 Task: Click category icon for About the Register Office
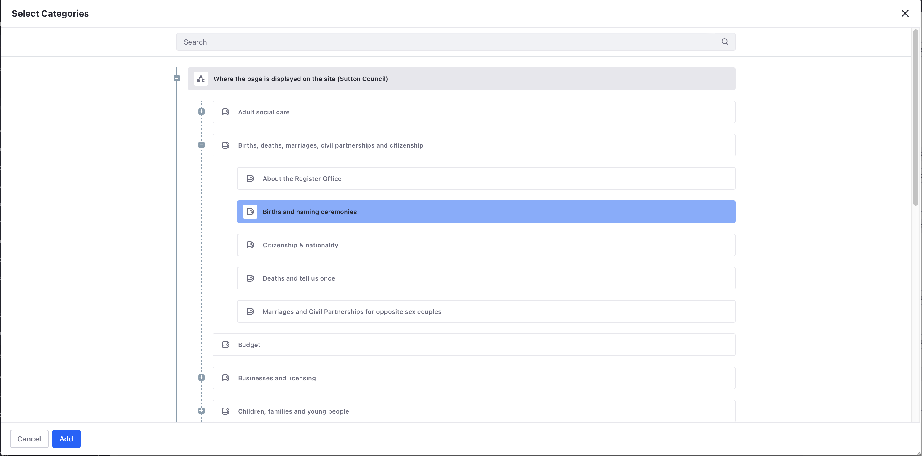tap(250, 179)
